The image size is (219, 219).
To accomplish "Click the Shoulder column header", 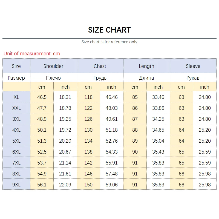I will (x=53, y=66).
